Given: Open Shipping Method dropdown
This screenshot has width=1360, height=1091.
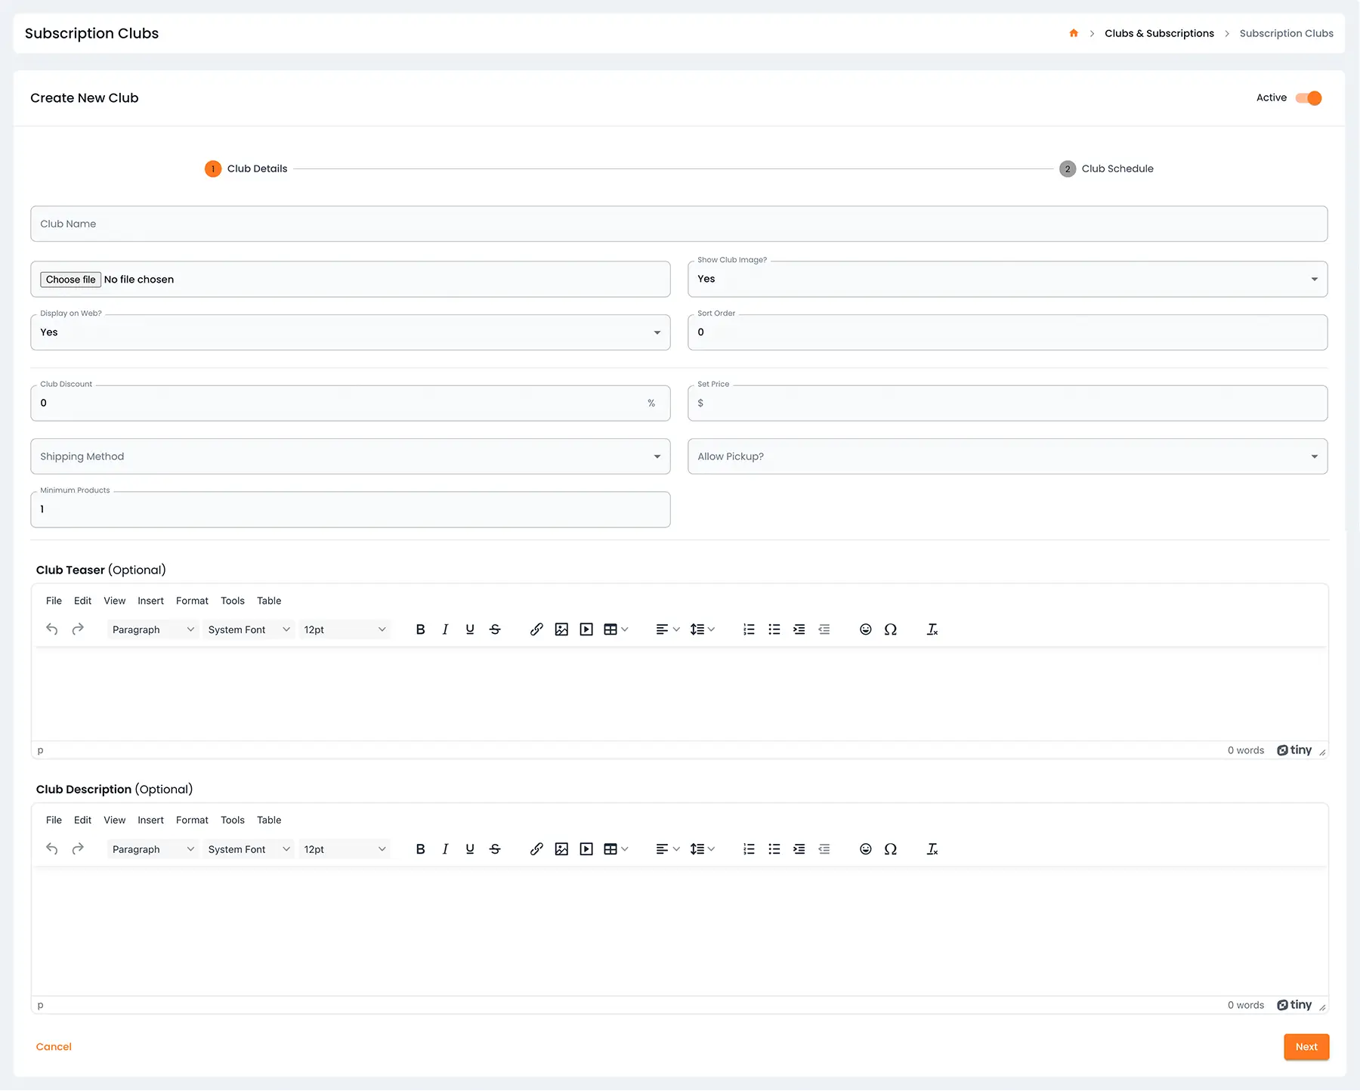Looking at the screenshot, I should pos(351,456).
